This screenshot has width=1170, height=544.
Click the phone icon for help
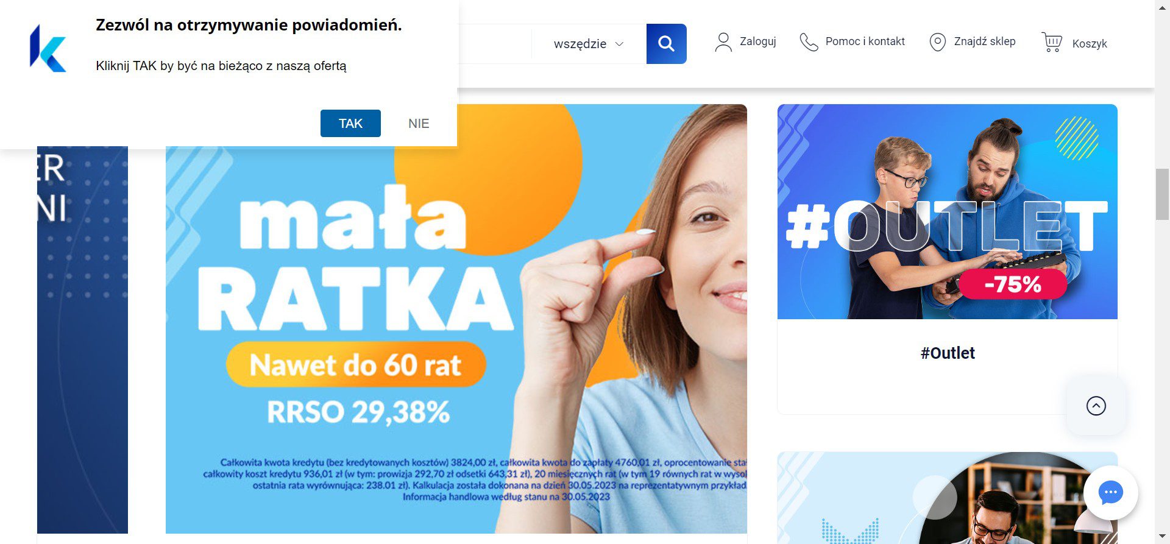[x=809, y=42]
